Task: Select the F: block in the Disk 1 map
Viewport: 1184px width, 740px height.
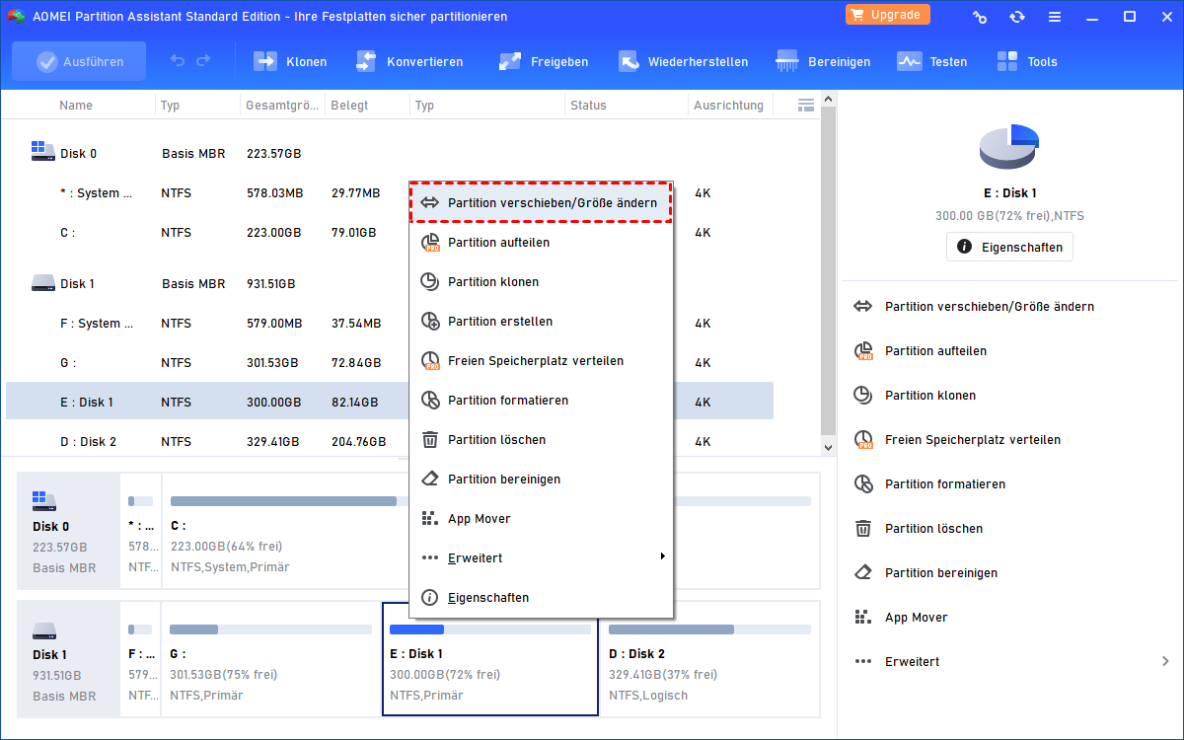Action: point(141,659)
